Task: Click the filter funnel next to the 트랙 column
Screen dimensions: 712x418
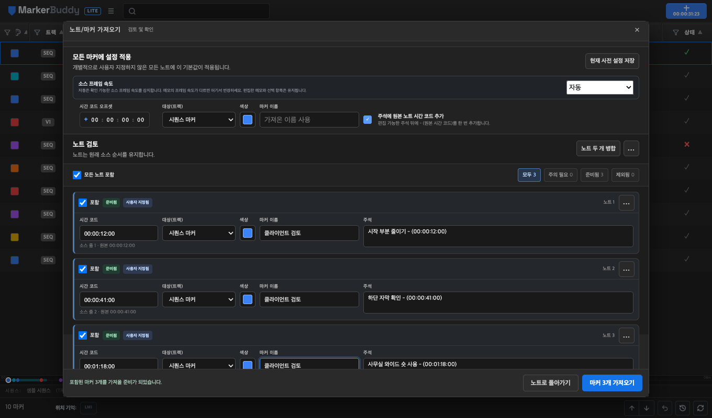Action: pyautogui.click(x=37, y=32)
